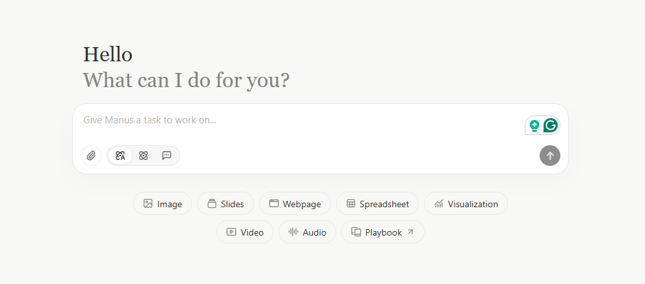Click the waveform icon on Audio chip
This screenshot has height=284, width=645.
(293, 232)
